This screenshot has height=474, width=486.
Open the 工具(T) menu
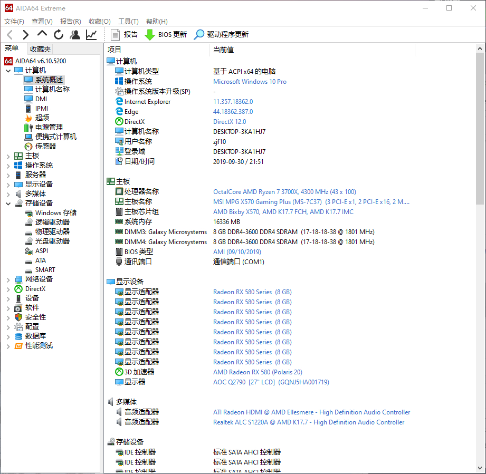tap(128, 22)
